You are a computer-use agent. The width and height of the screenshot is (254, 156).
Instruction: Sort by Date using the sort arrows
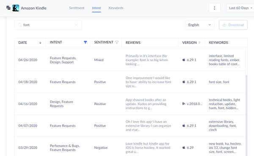[40, 42]
